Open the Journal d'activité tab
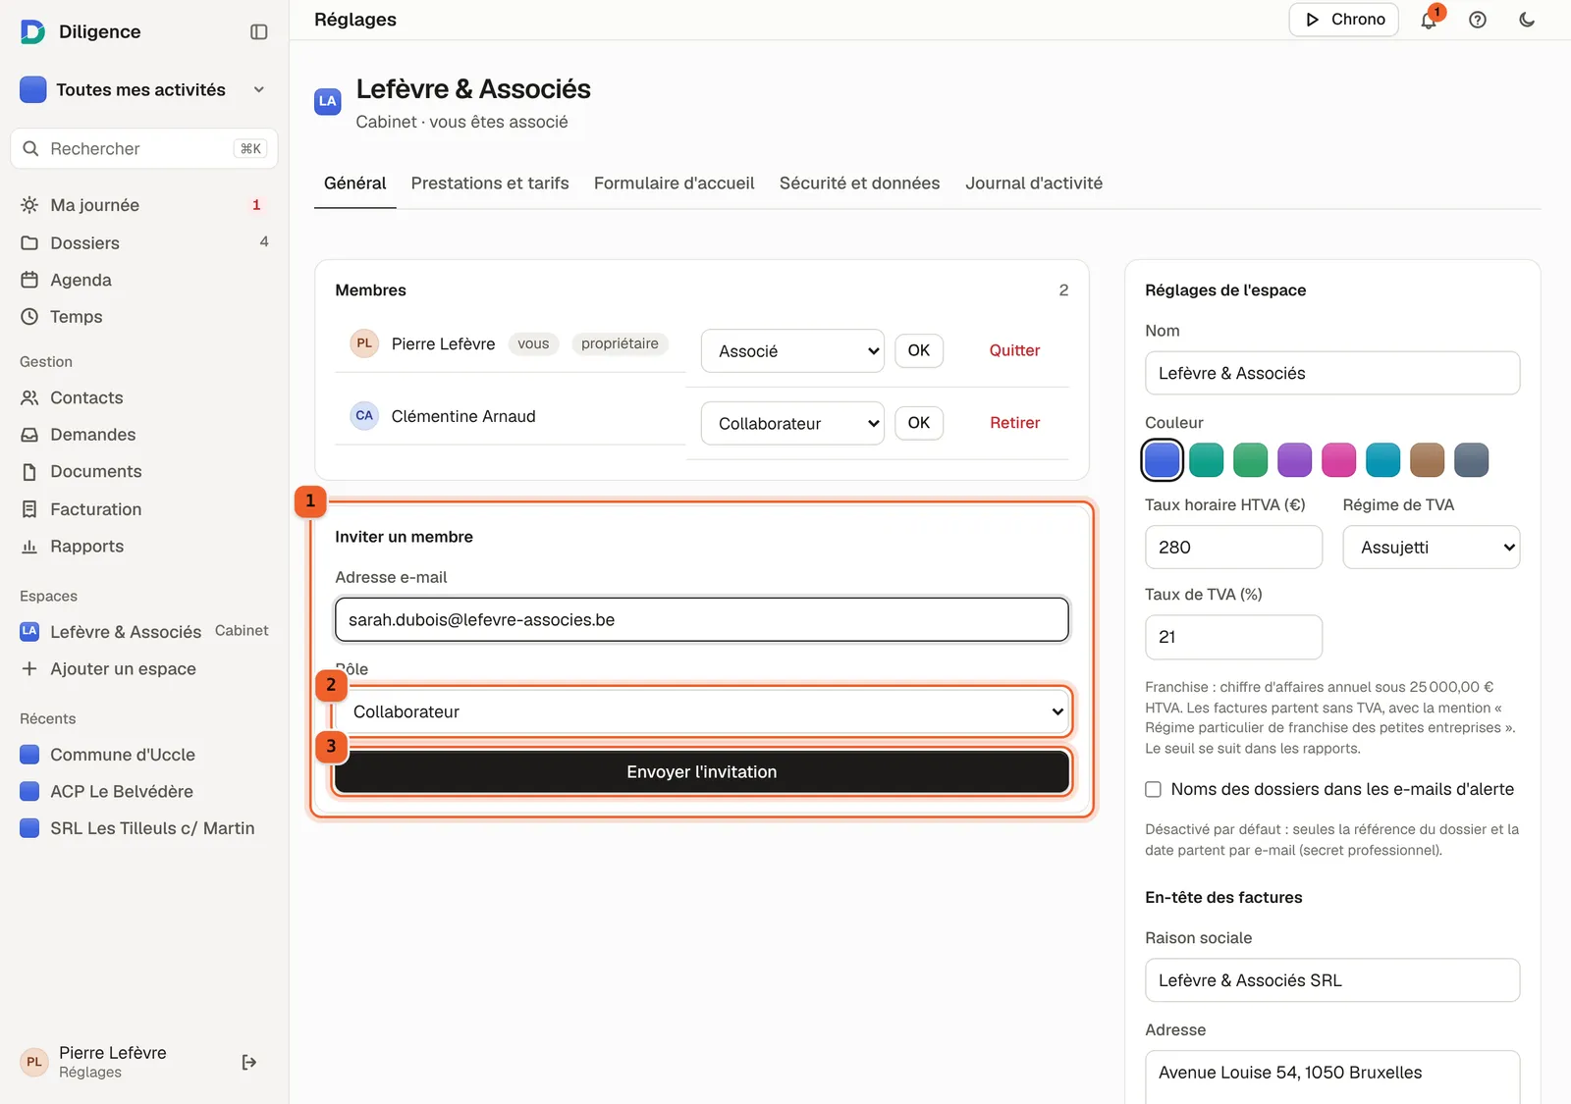 [x=1034, y=184]
